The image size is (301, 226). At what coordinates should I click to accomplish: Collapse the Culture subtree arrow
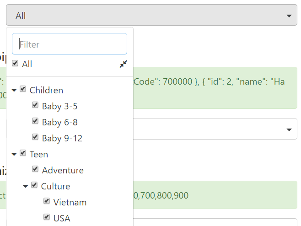[x=26, y=186]
